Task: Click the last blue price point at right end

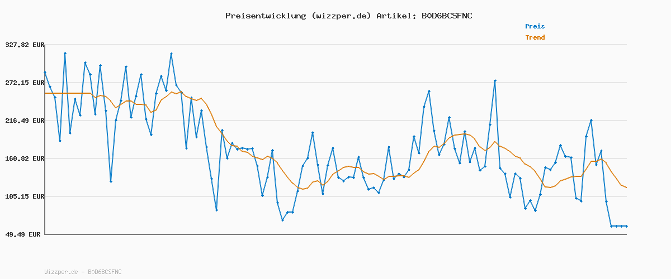Action: [x=626, y=226]
